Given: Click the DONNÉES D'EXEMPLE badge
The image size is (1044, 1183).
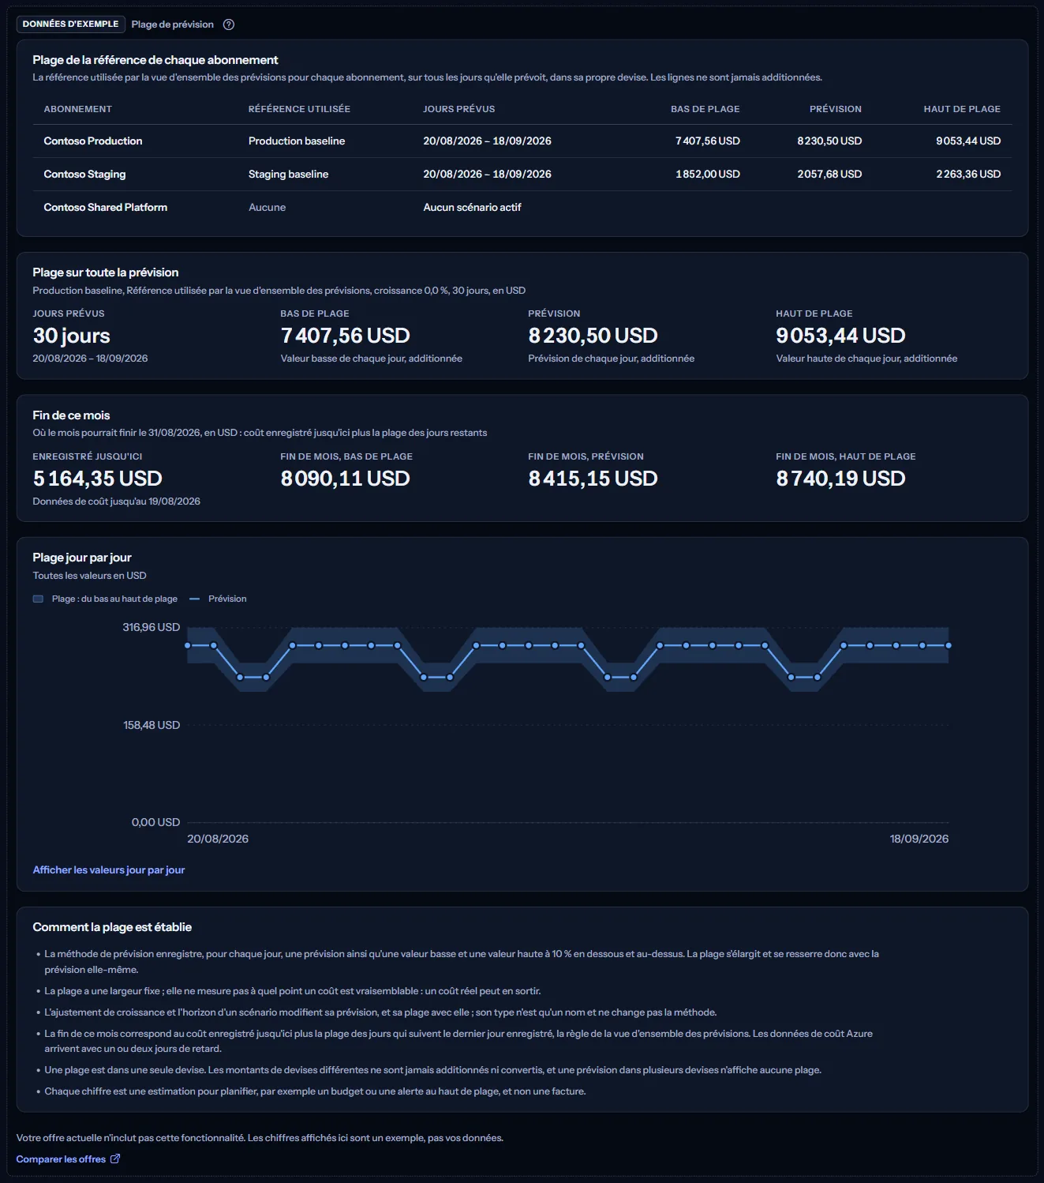Looking at the screenshot, I should click(70, 24).
